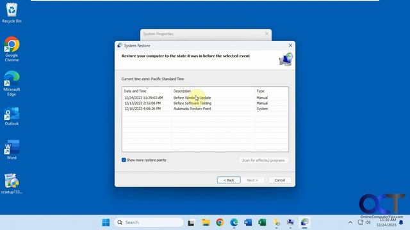Open the notification bell in tray
This screenshot has height=230, width=410.
tap(401, 222)
